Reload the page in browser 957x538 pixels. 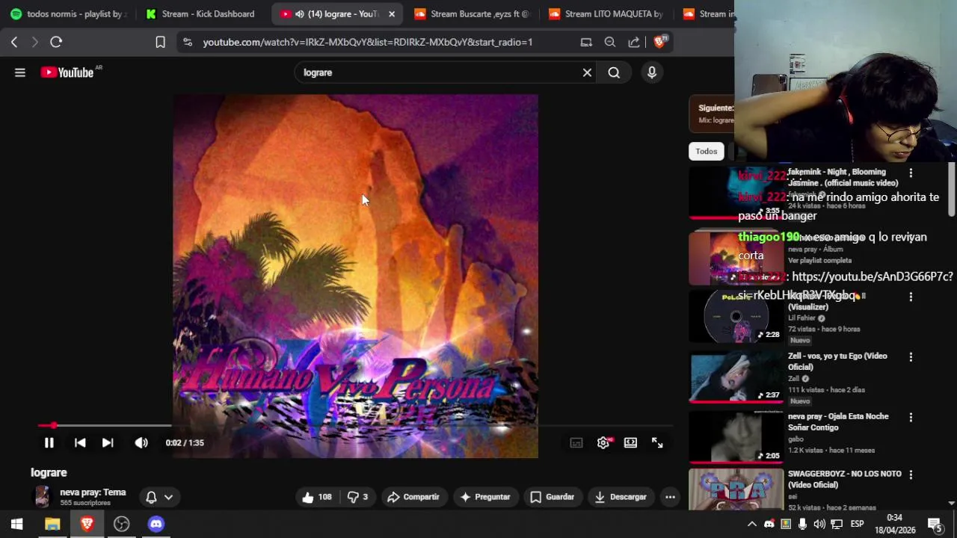(x=56, y=43)
